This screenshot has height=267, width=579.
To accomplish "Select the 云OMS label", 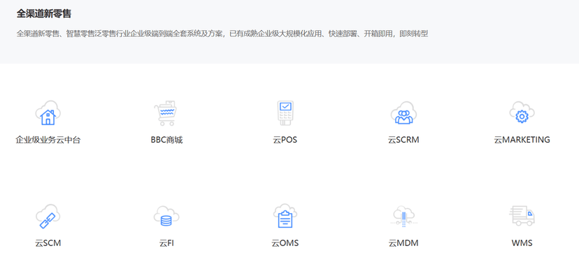I will [285, 243].
